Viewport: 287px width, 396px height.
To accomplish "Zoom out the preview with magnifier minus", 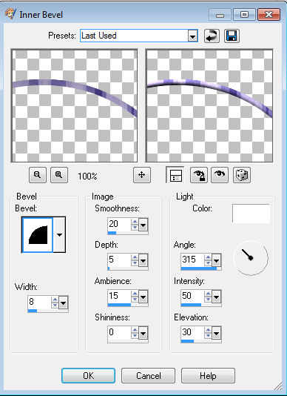I will (x=38, y=175).
